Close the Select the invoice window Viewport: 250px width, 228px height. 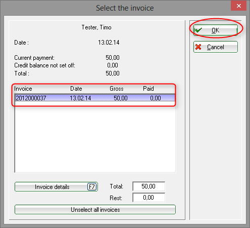pos(238,6)
